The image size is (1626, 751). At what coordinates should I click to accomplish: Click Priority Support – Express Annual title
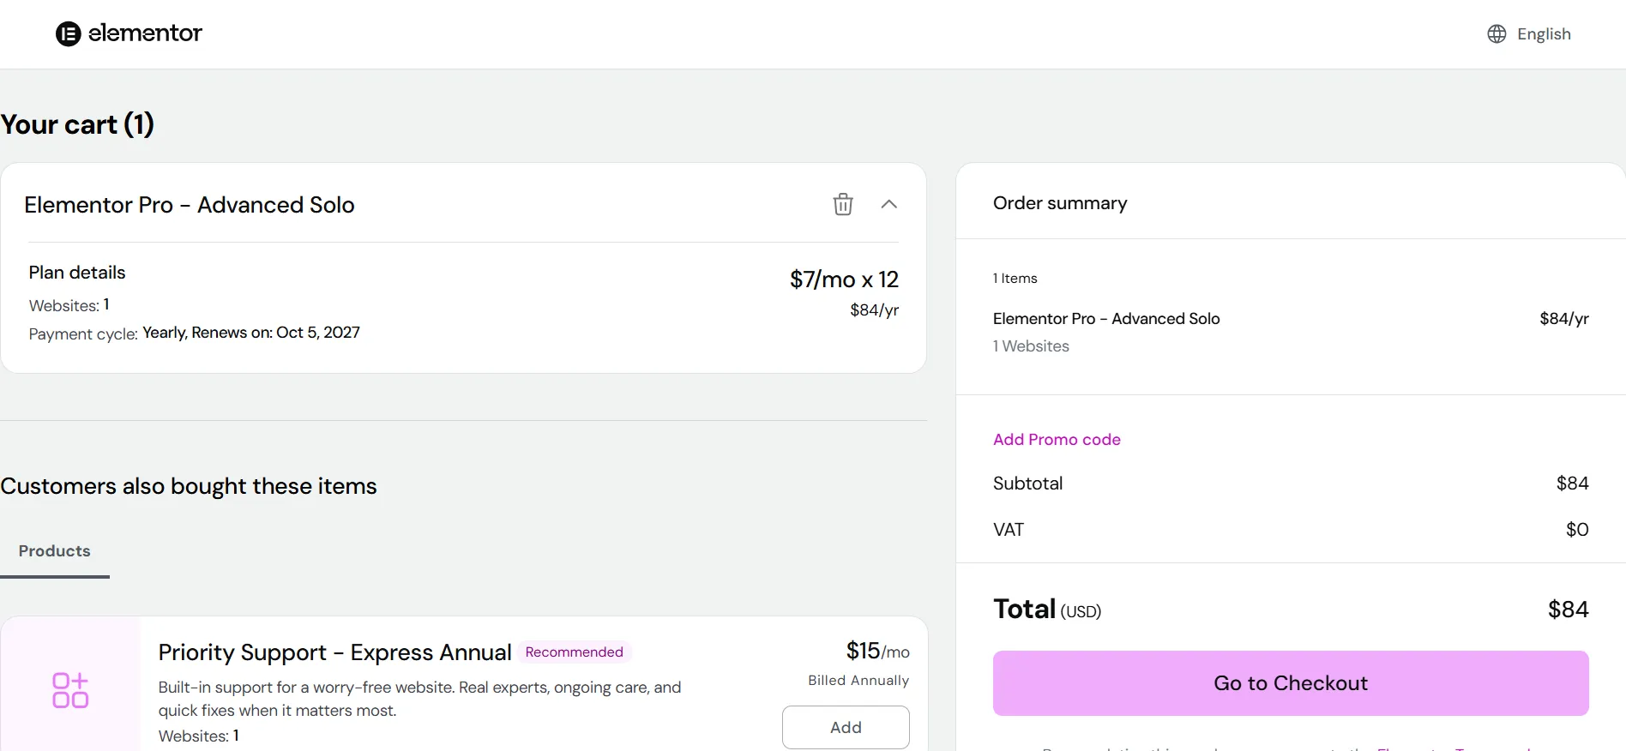pyautogui.click(x=334, y=652)
